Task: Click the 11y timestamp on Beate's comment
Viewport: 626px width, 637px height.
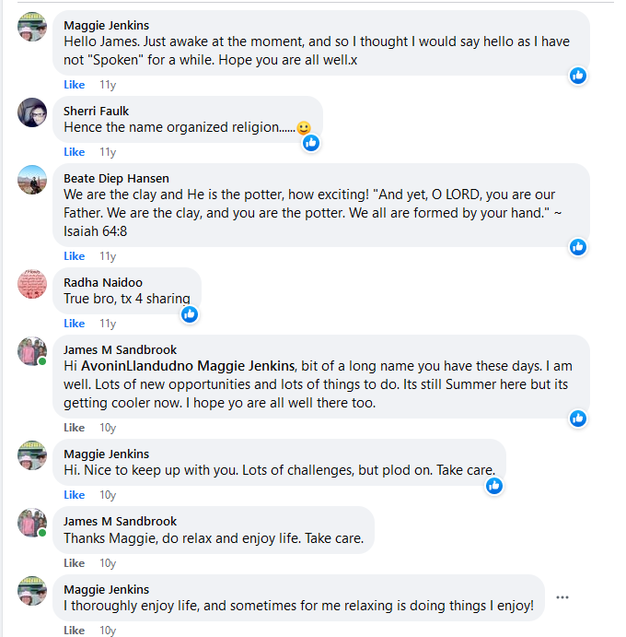Action: coord(108,256)
